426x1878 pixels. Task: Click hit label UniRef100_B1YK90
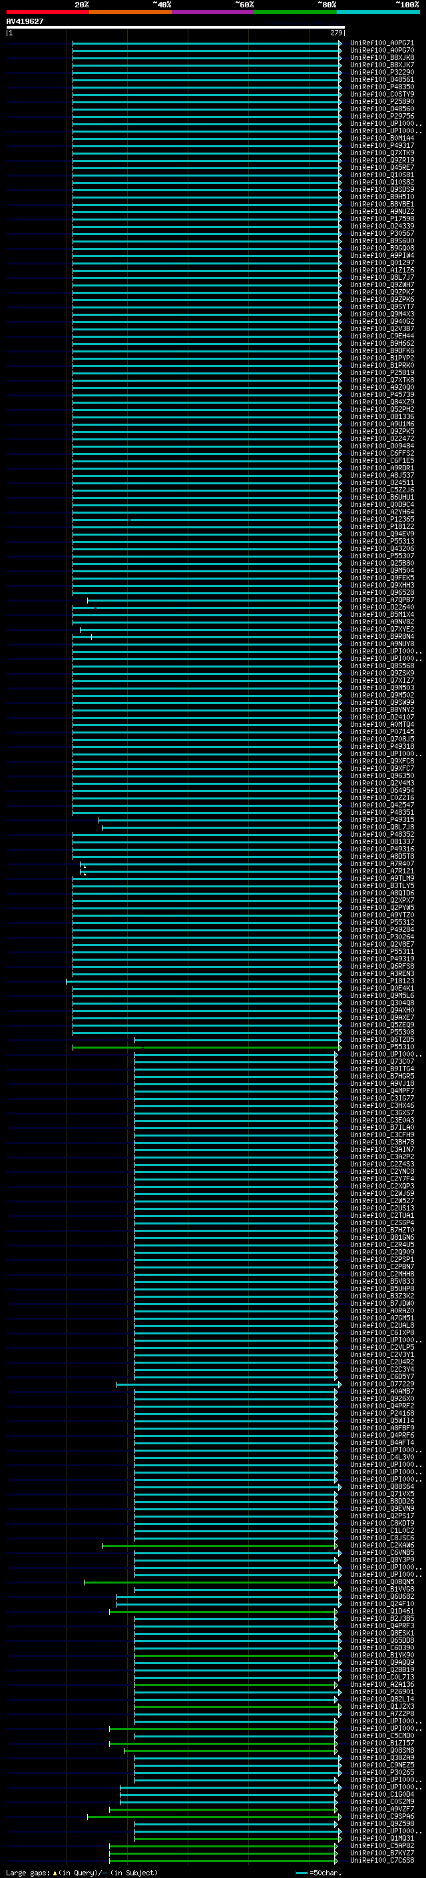[x=381, y=1655]
